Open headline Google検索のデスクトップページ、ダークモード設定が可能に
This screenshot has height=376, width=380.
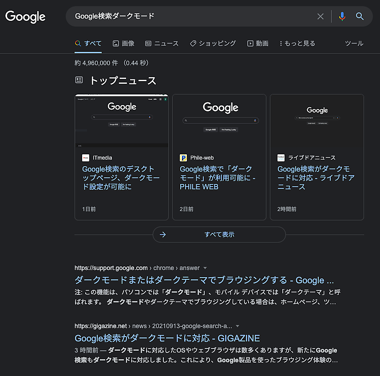[x=121, y=178]
